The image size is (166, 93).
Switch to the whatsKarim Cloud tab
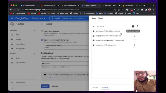pos(131,6)
